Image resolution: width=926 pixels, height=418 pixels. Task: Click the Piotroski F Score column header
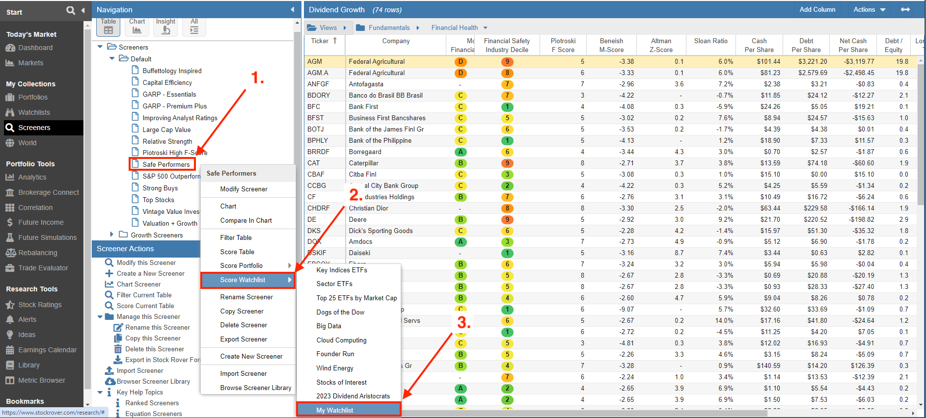563,45
